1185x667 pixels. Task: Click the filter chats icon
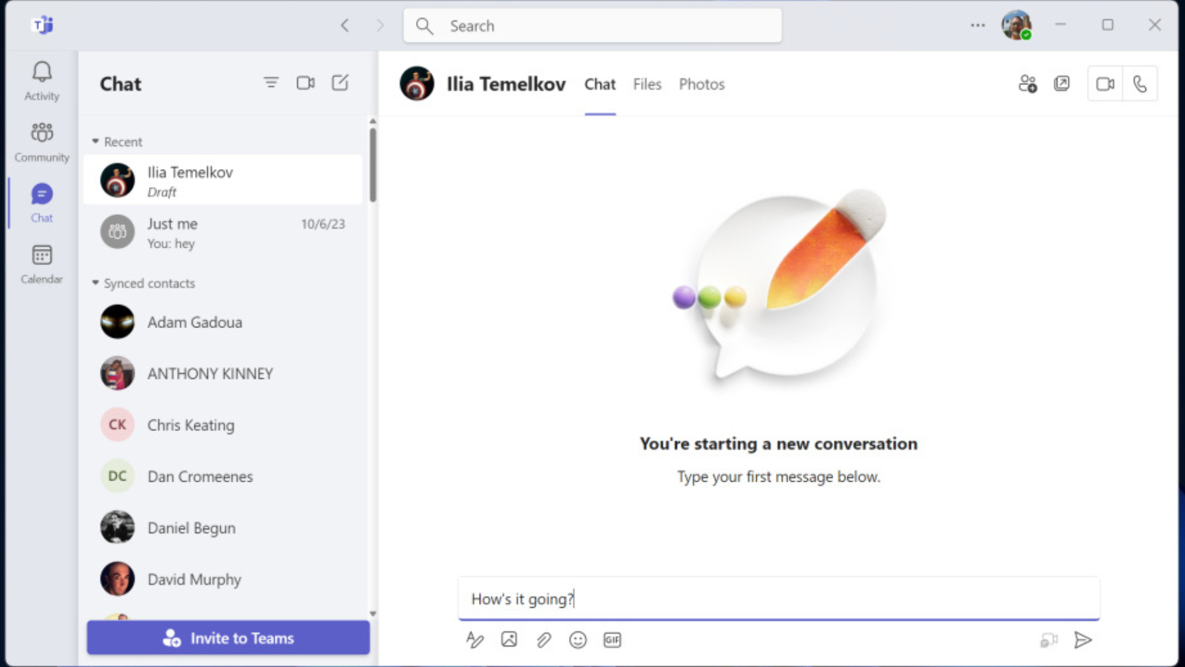coord(271,83)
